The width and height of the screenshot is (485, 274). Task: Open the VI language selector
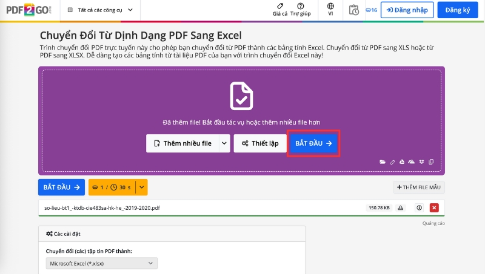point(330,10)
